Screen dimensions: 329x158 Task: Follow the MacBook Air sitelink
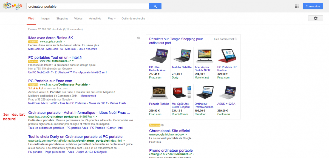coord(36,49)
